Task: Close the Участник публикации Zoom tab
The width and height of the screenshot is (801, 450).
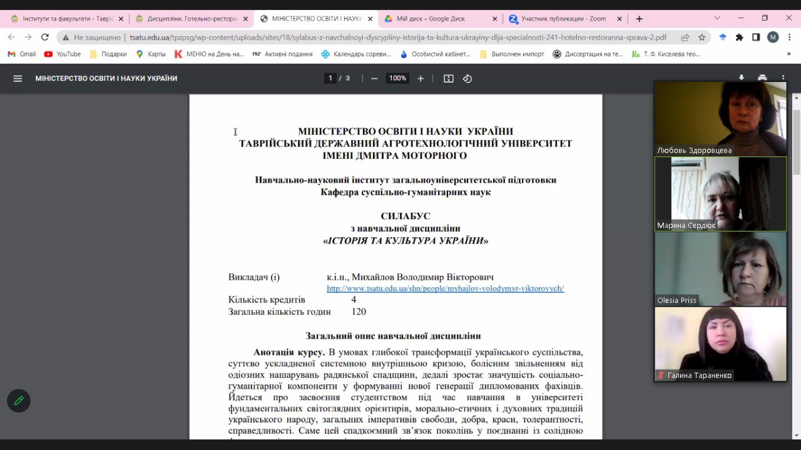Action: [620, 19]
